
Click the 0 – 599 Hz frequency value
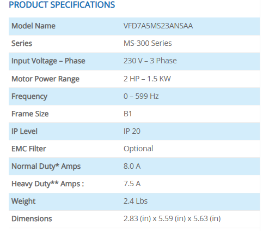(x=141, y=96)
